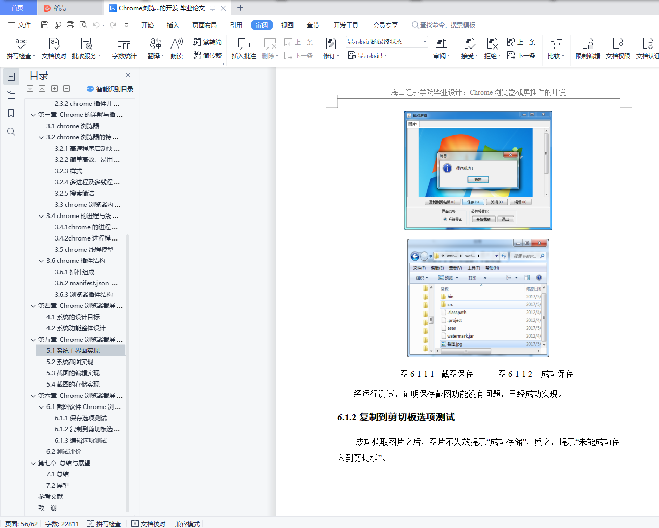
Task: Select the outline (目录) icon in left sidebar
Action: point(11,77)
